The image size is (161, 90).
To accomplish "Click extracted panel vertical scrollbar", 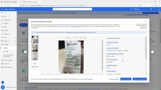I will (x=146, y=48).
